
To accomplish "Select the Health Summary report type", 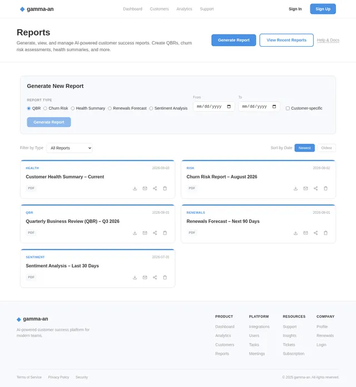I will (72, 109).
